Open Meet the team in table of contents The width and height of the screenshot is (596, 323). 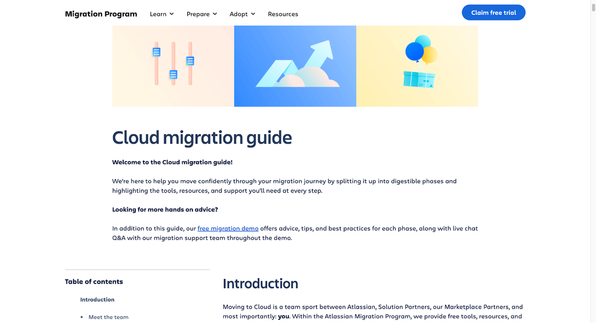109,317
